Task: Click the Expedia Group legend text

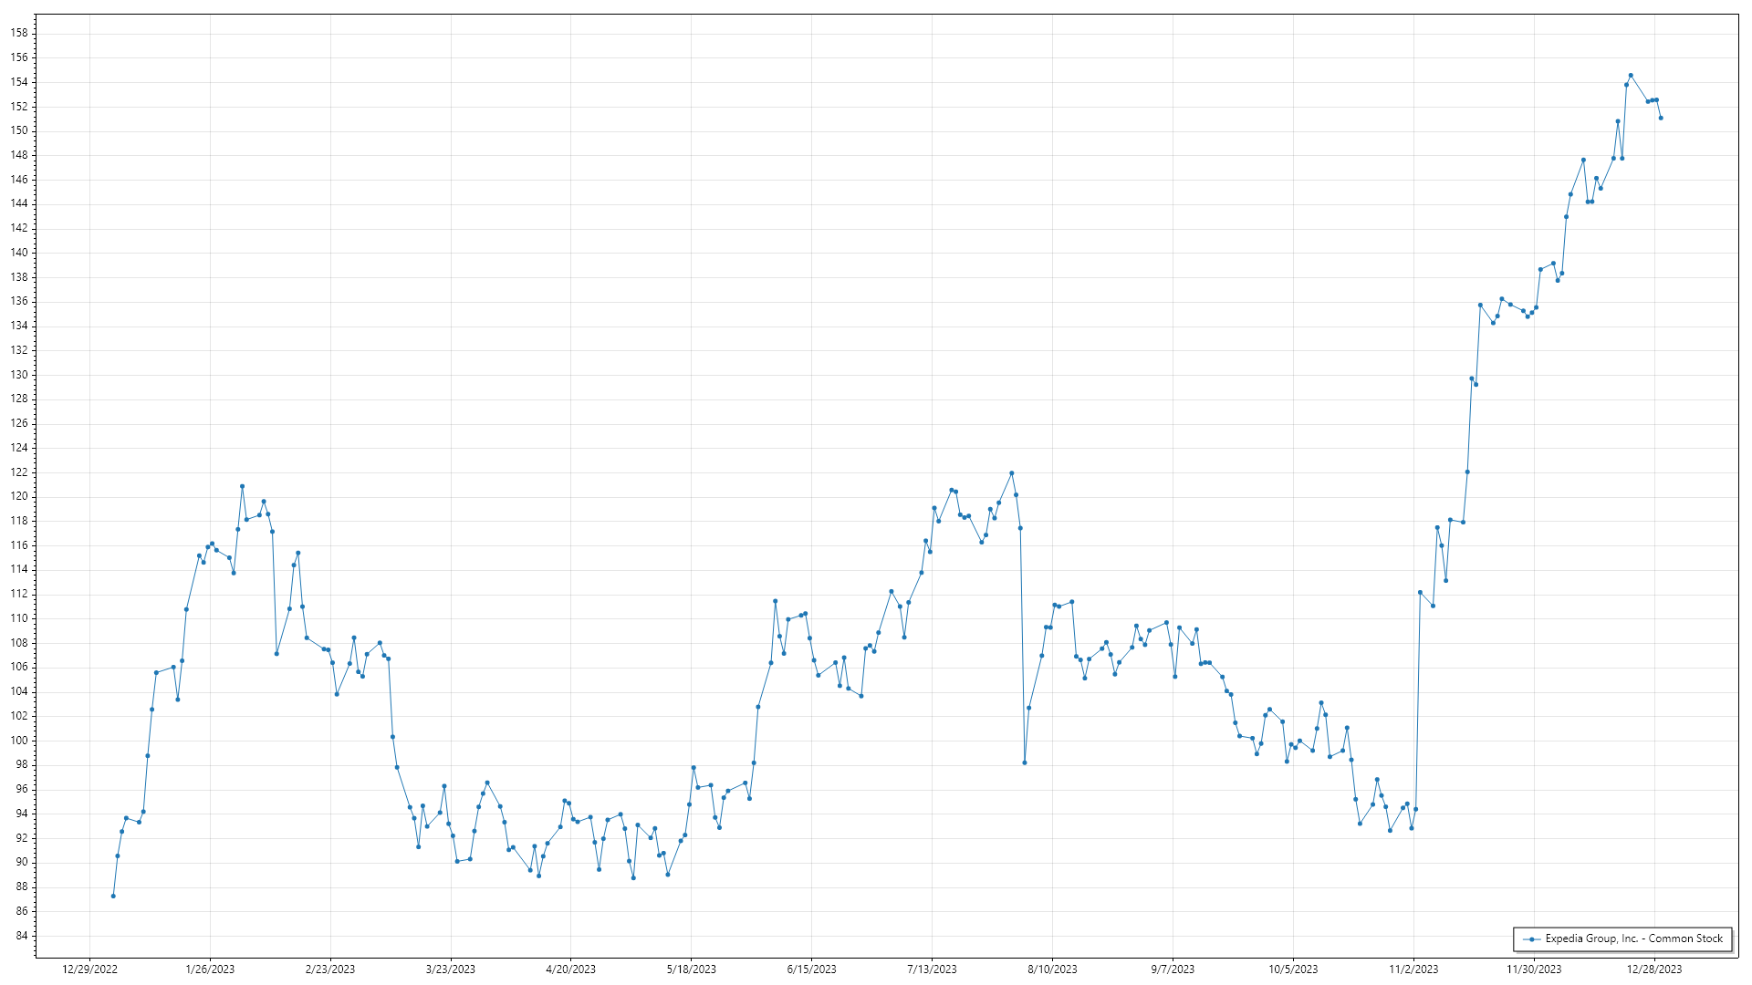Action: pyautogui.click(x=1633, y=938)
